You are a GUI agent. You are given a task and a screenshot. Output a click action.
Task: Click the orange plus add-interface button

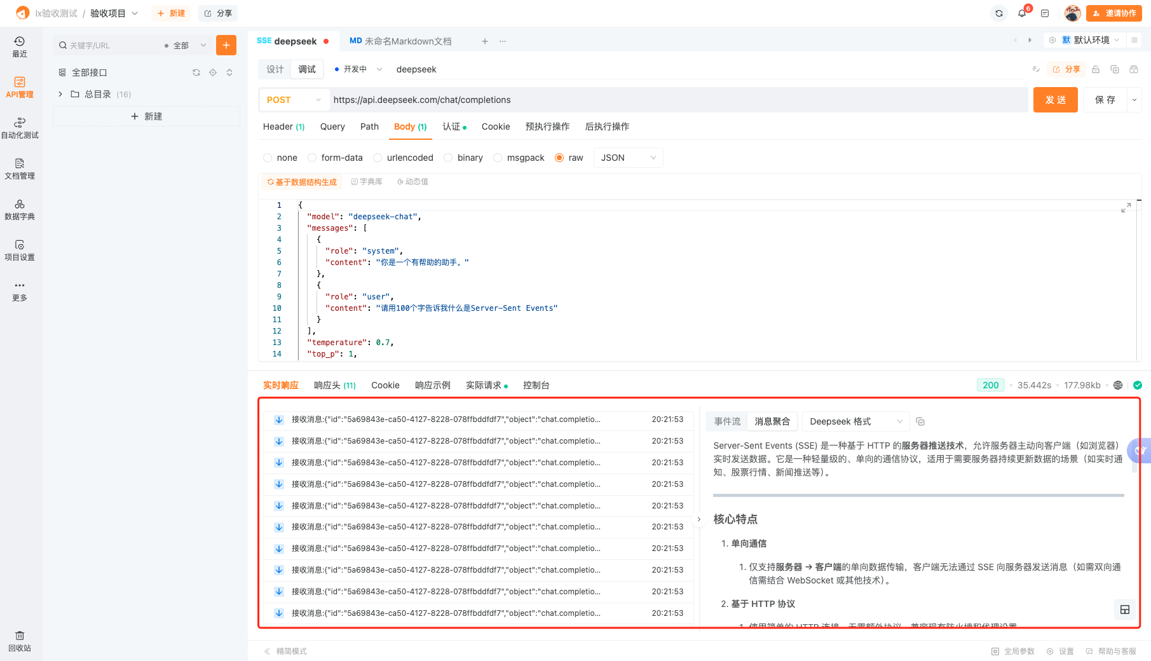226,45
